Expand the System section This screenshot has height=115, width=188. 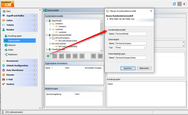coord(34,84)
